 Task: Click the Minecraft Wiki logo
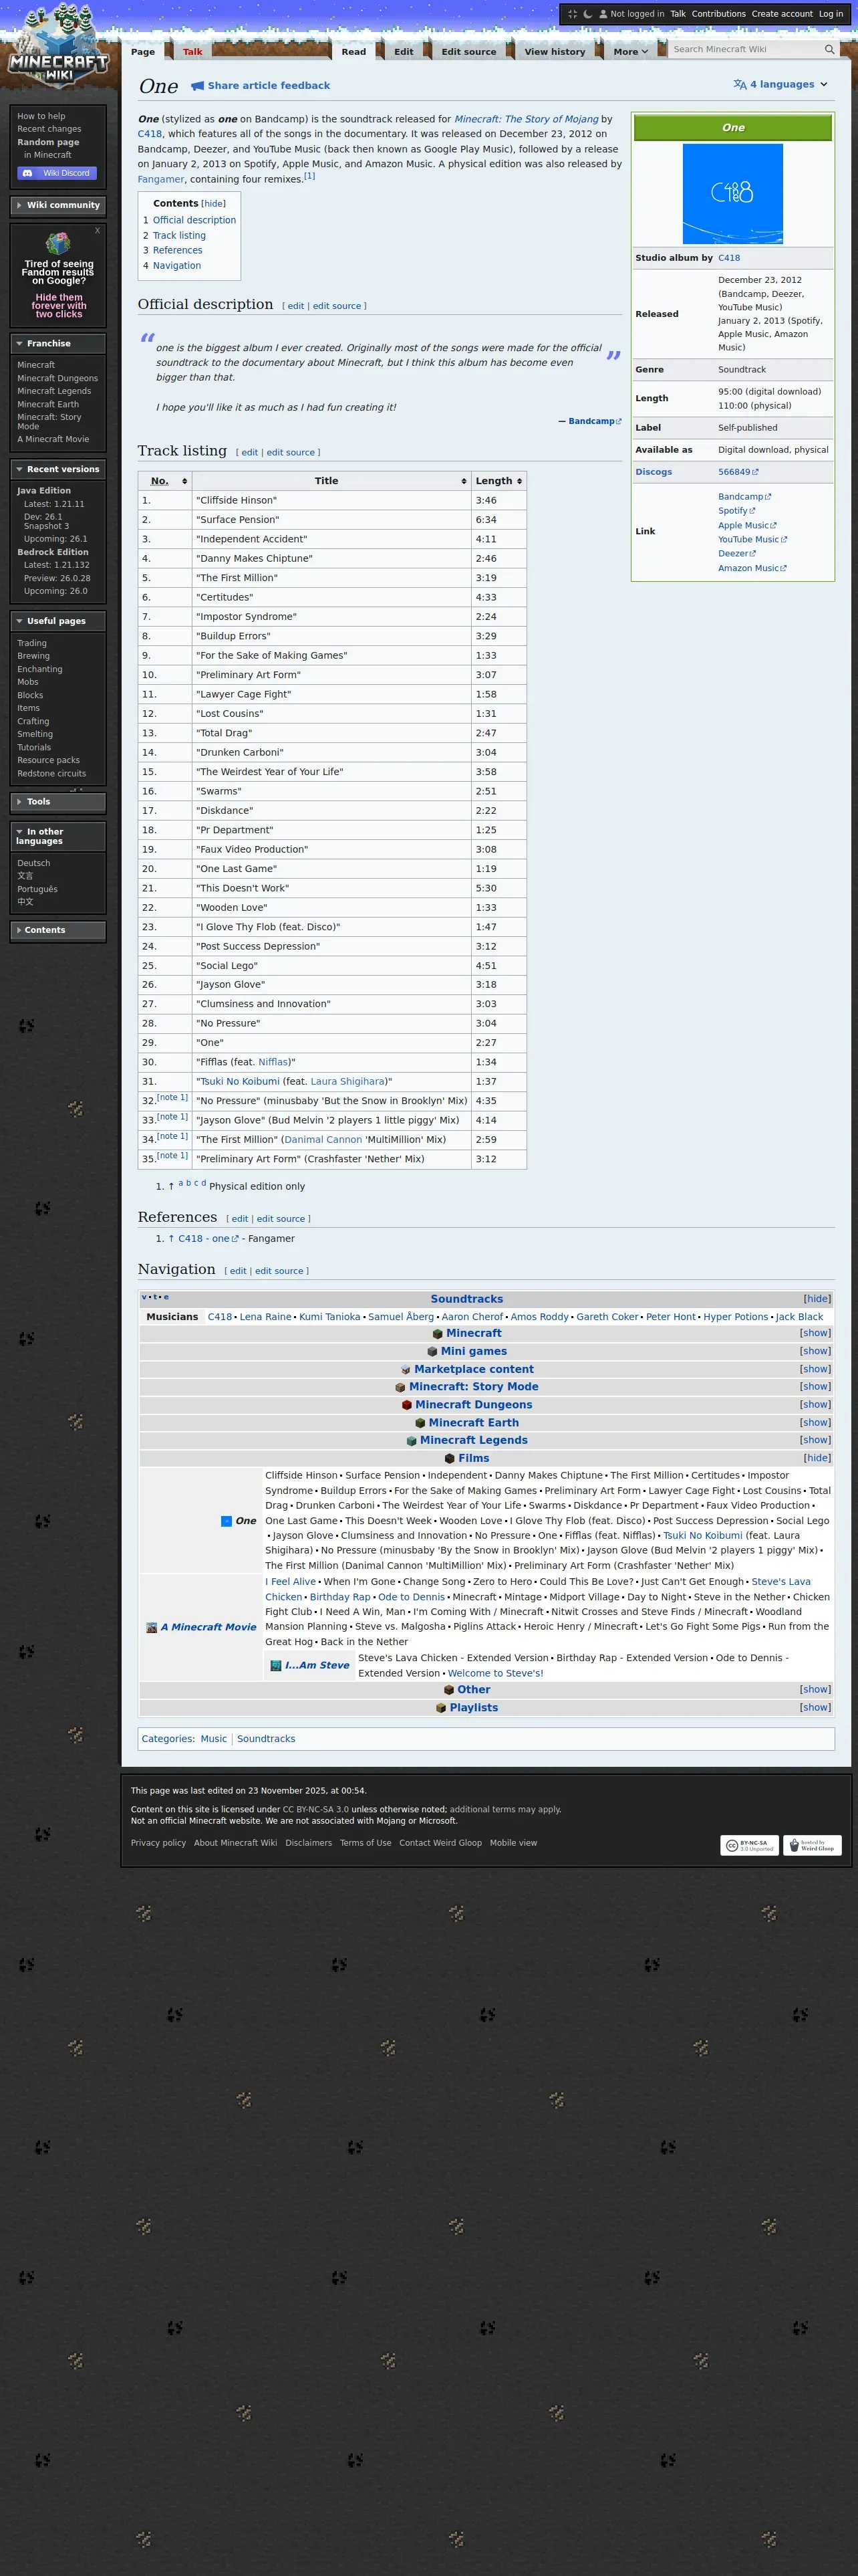[x=59, y=46]
